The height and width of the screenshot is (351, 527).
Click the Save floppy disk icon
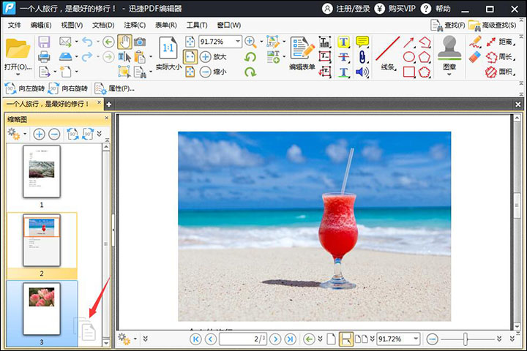click(44, 42)
